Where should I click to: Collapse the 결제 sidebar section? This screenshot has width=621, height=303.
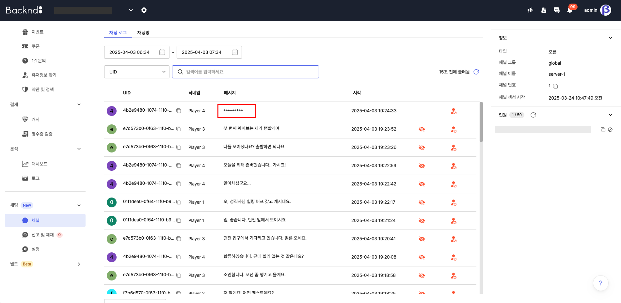pos(79,104)
